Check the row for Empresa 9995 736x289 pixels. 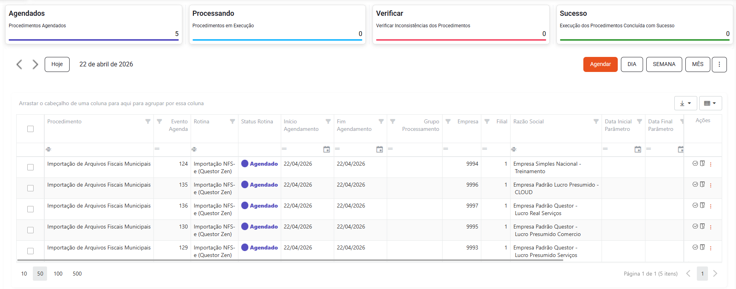click(30, 230)
